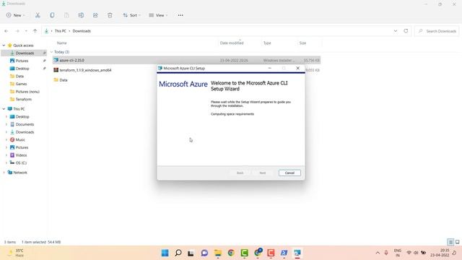Viewport: 462px width, 260px height.
Task: Select the azure-cli-2.35.0 file
Action: (186, 60)
